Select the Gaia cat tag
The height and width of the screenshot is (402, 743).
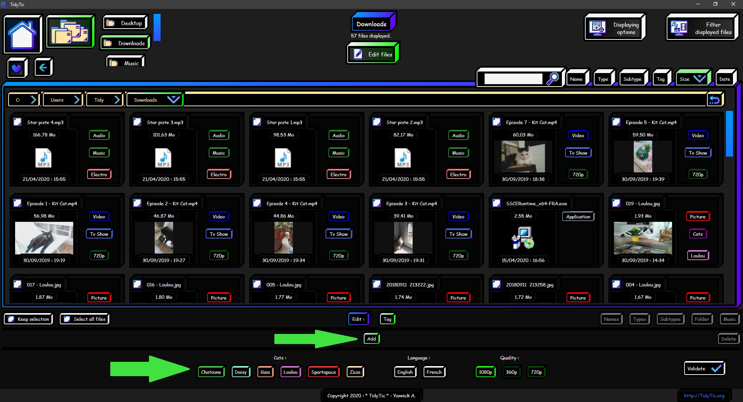tap(265, 372)
